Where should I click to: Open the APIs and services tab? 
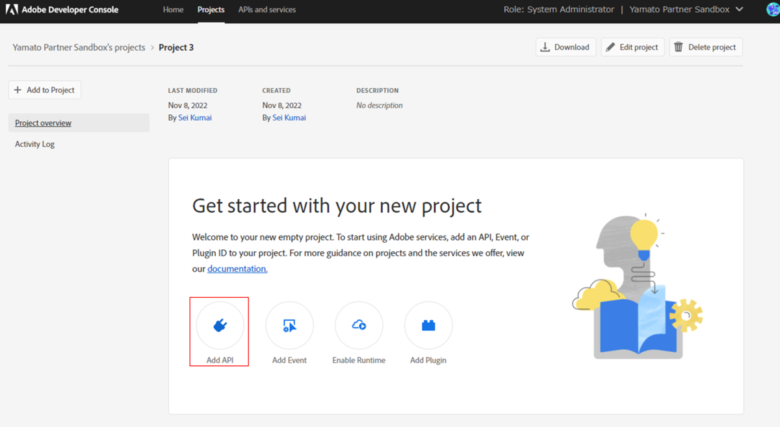point(267,10)
